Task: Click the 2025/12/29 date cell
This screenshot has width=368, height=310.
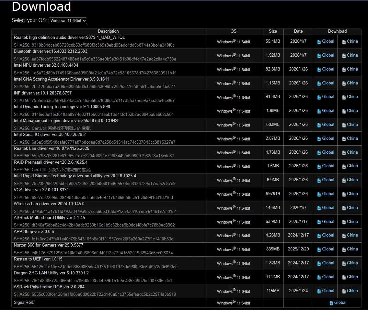Action: pos(298,249)
